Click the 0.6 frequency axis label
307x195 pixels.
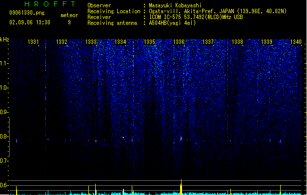[x=4, y=185]
